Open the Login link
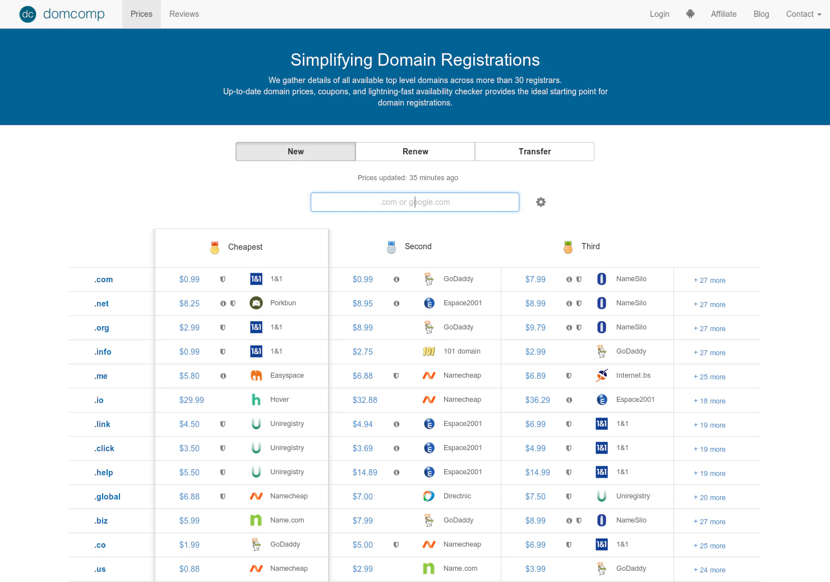Screen dimensions: 830x582 (660, 14)
